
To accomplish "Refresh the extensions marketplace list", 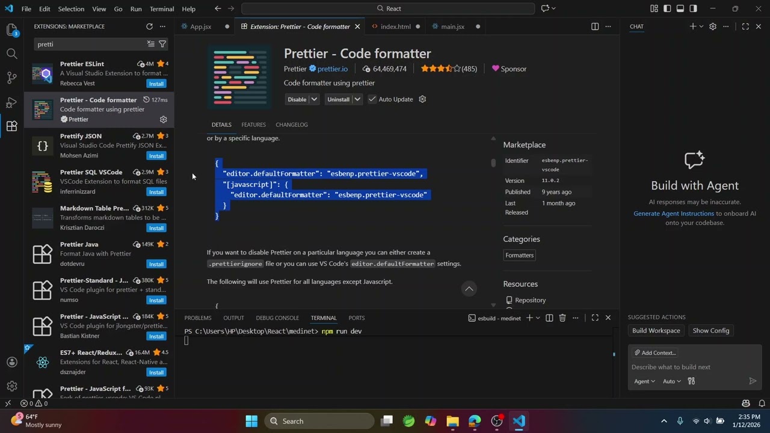I will (149, 26).
